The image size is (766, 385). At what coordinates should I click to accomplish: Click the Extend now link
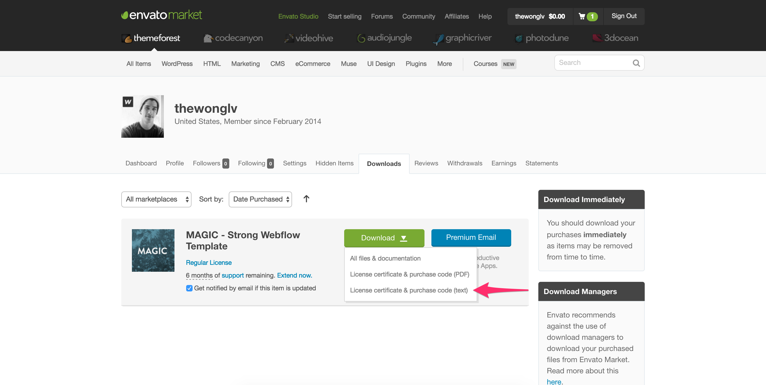pos(294,275)
